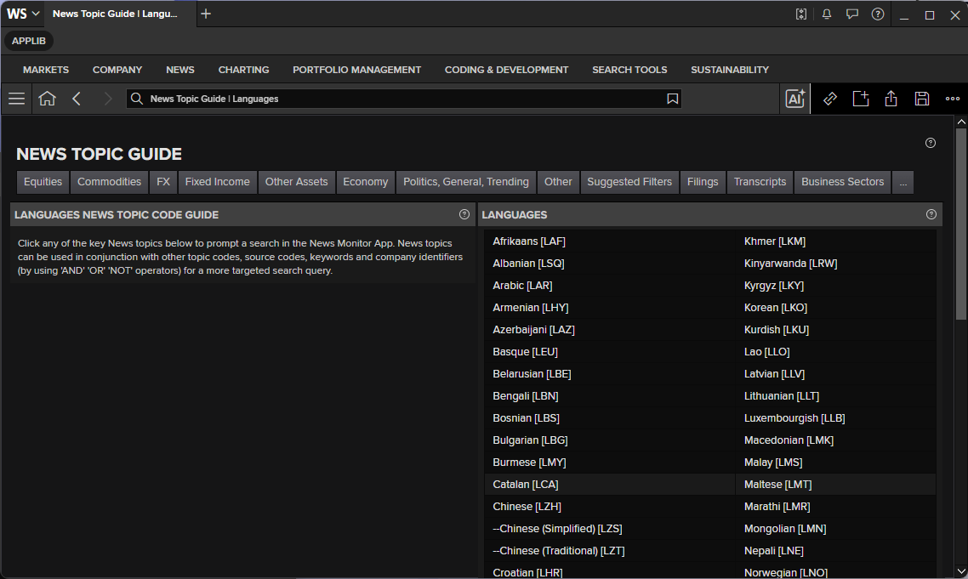Click the APPLIB button

click(x=28, y=41)
